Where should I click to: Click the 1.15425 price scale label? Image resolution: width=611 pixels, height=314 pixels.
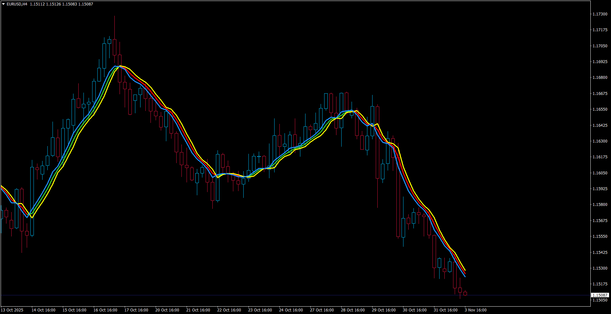click(600, 253)
